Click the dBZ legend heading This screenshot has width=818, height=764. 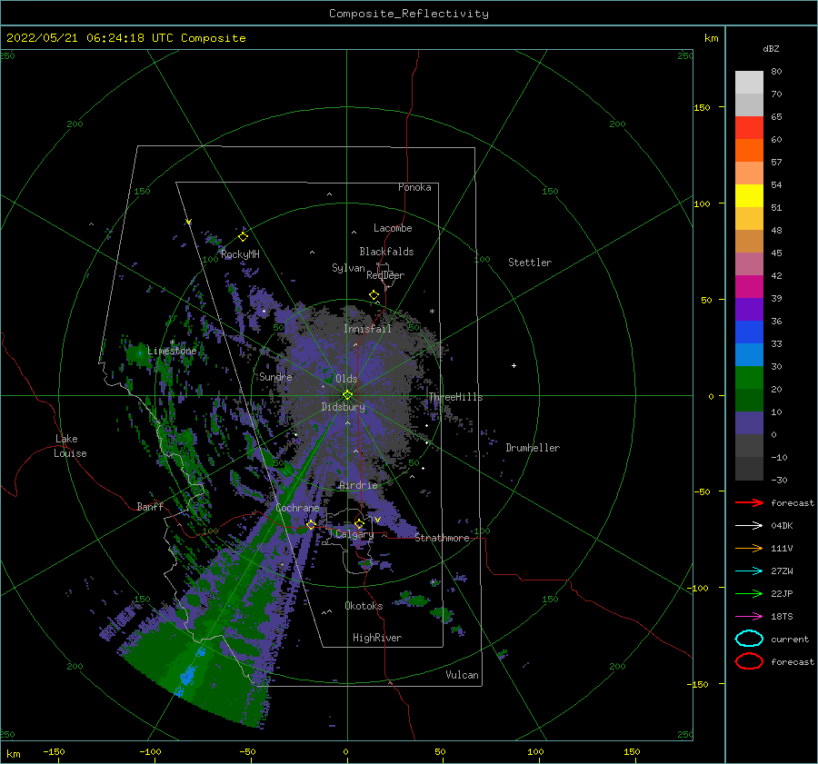click(x=771, y=48)
